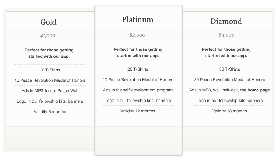Click Diamond's Logo in fellowship kits row
This screenshot has height=160, width=278.
click(228, 100)
